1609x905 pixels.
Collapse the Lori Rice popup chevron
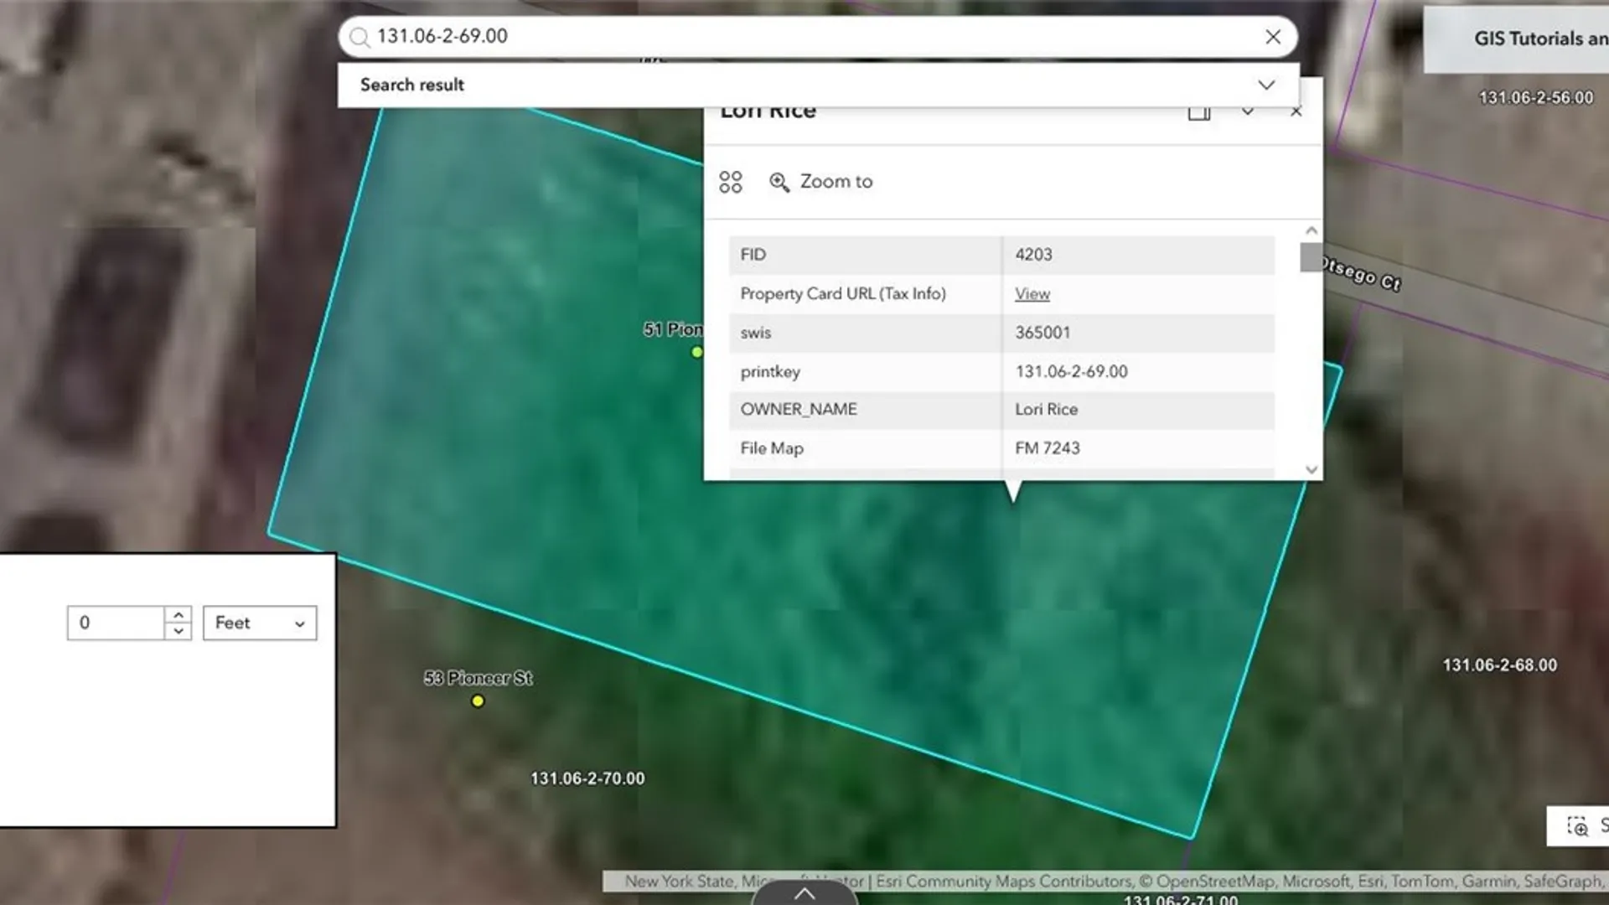(x=1248, y=111)
